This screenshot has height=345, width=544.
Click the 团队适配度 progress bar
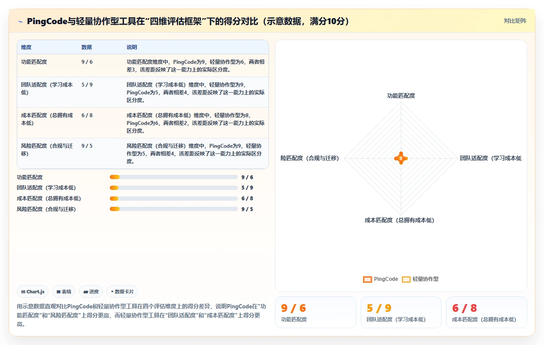[x=173, y=188]
